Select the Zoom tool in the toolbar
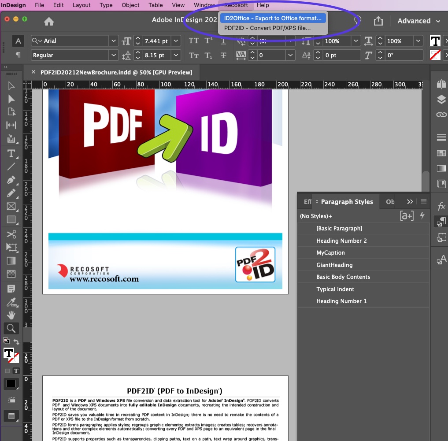The width and height of the screenshot is (448, 441). coord(11,328)
